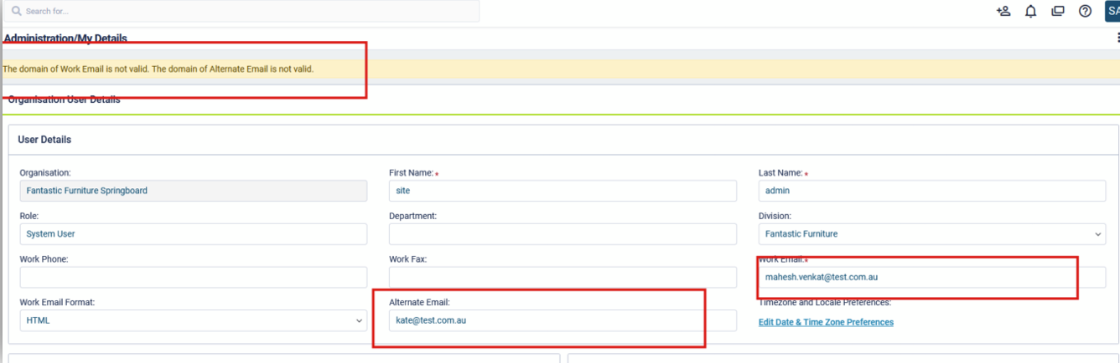1120x363 pixels.
Task: Click the First Name field containing site
Action: pos(563,191)
